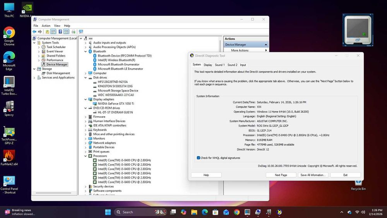
Task: Click the blue Help question mark toolbar icon
Action: [x=60, y=32]
